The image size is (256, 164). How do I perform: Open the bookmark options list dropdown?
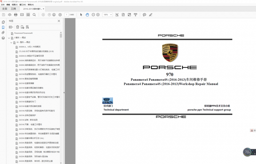coord(11,27)
